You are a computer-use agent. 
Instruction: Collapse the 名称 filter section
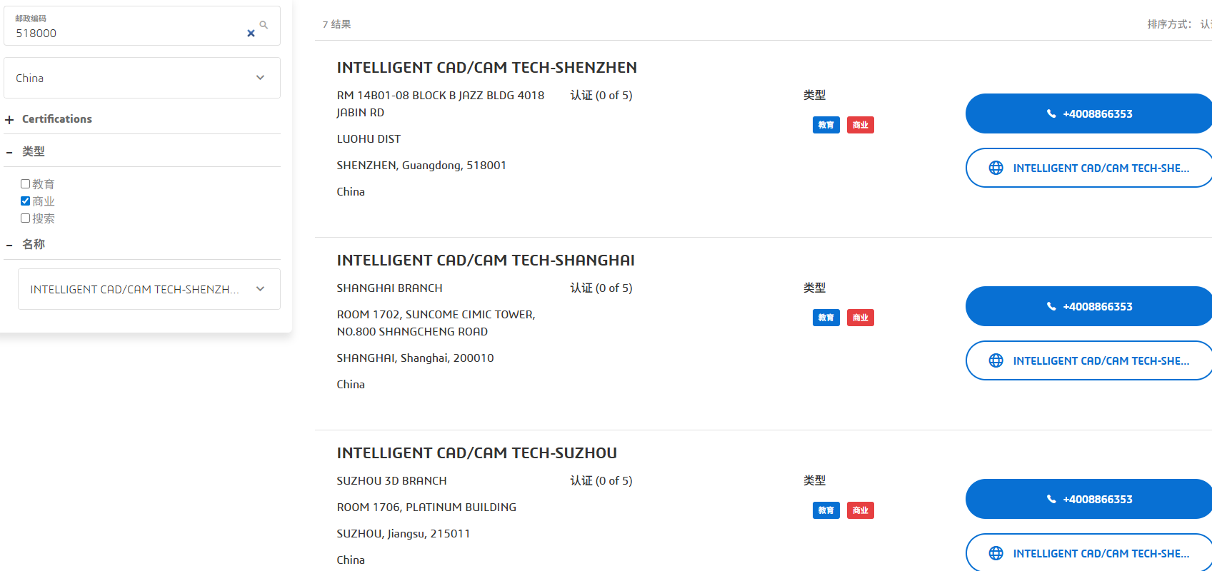9,245
